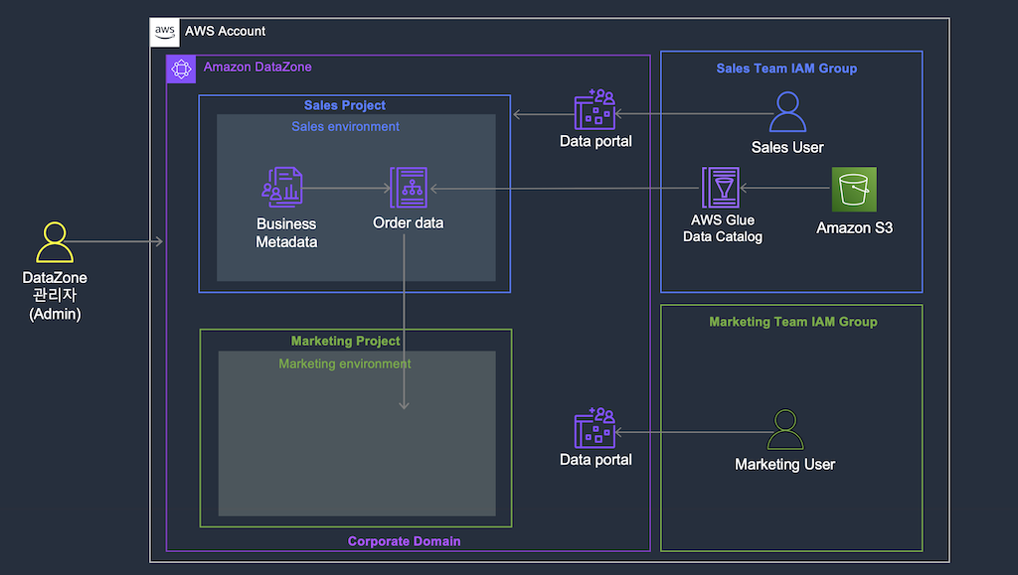The width and height of the screenshot is (1018, 575).
Task: Click the 'Marketing Team IAM Group' heading
Action: click(792, 322)
